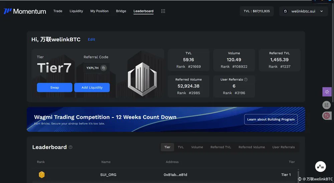Click the red language input icon

327,116
